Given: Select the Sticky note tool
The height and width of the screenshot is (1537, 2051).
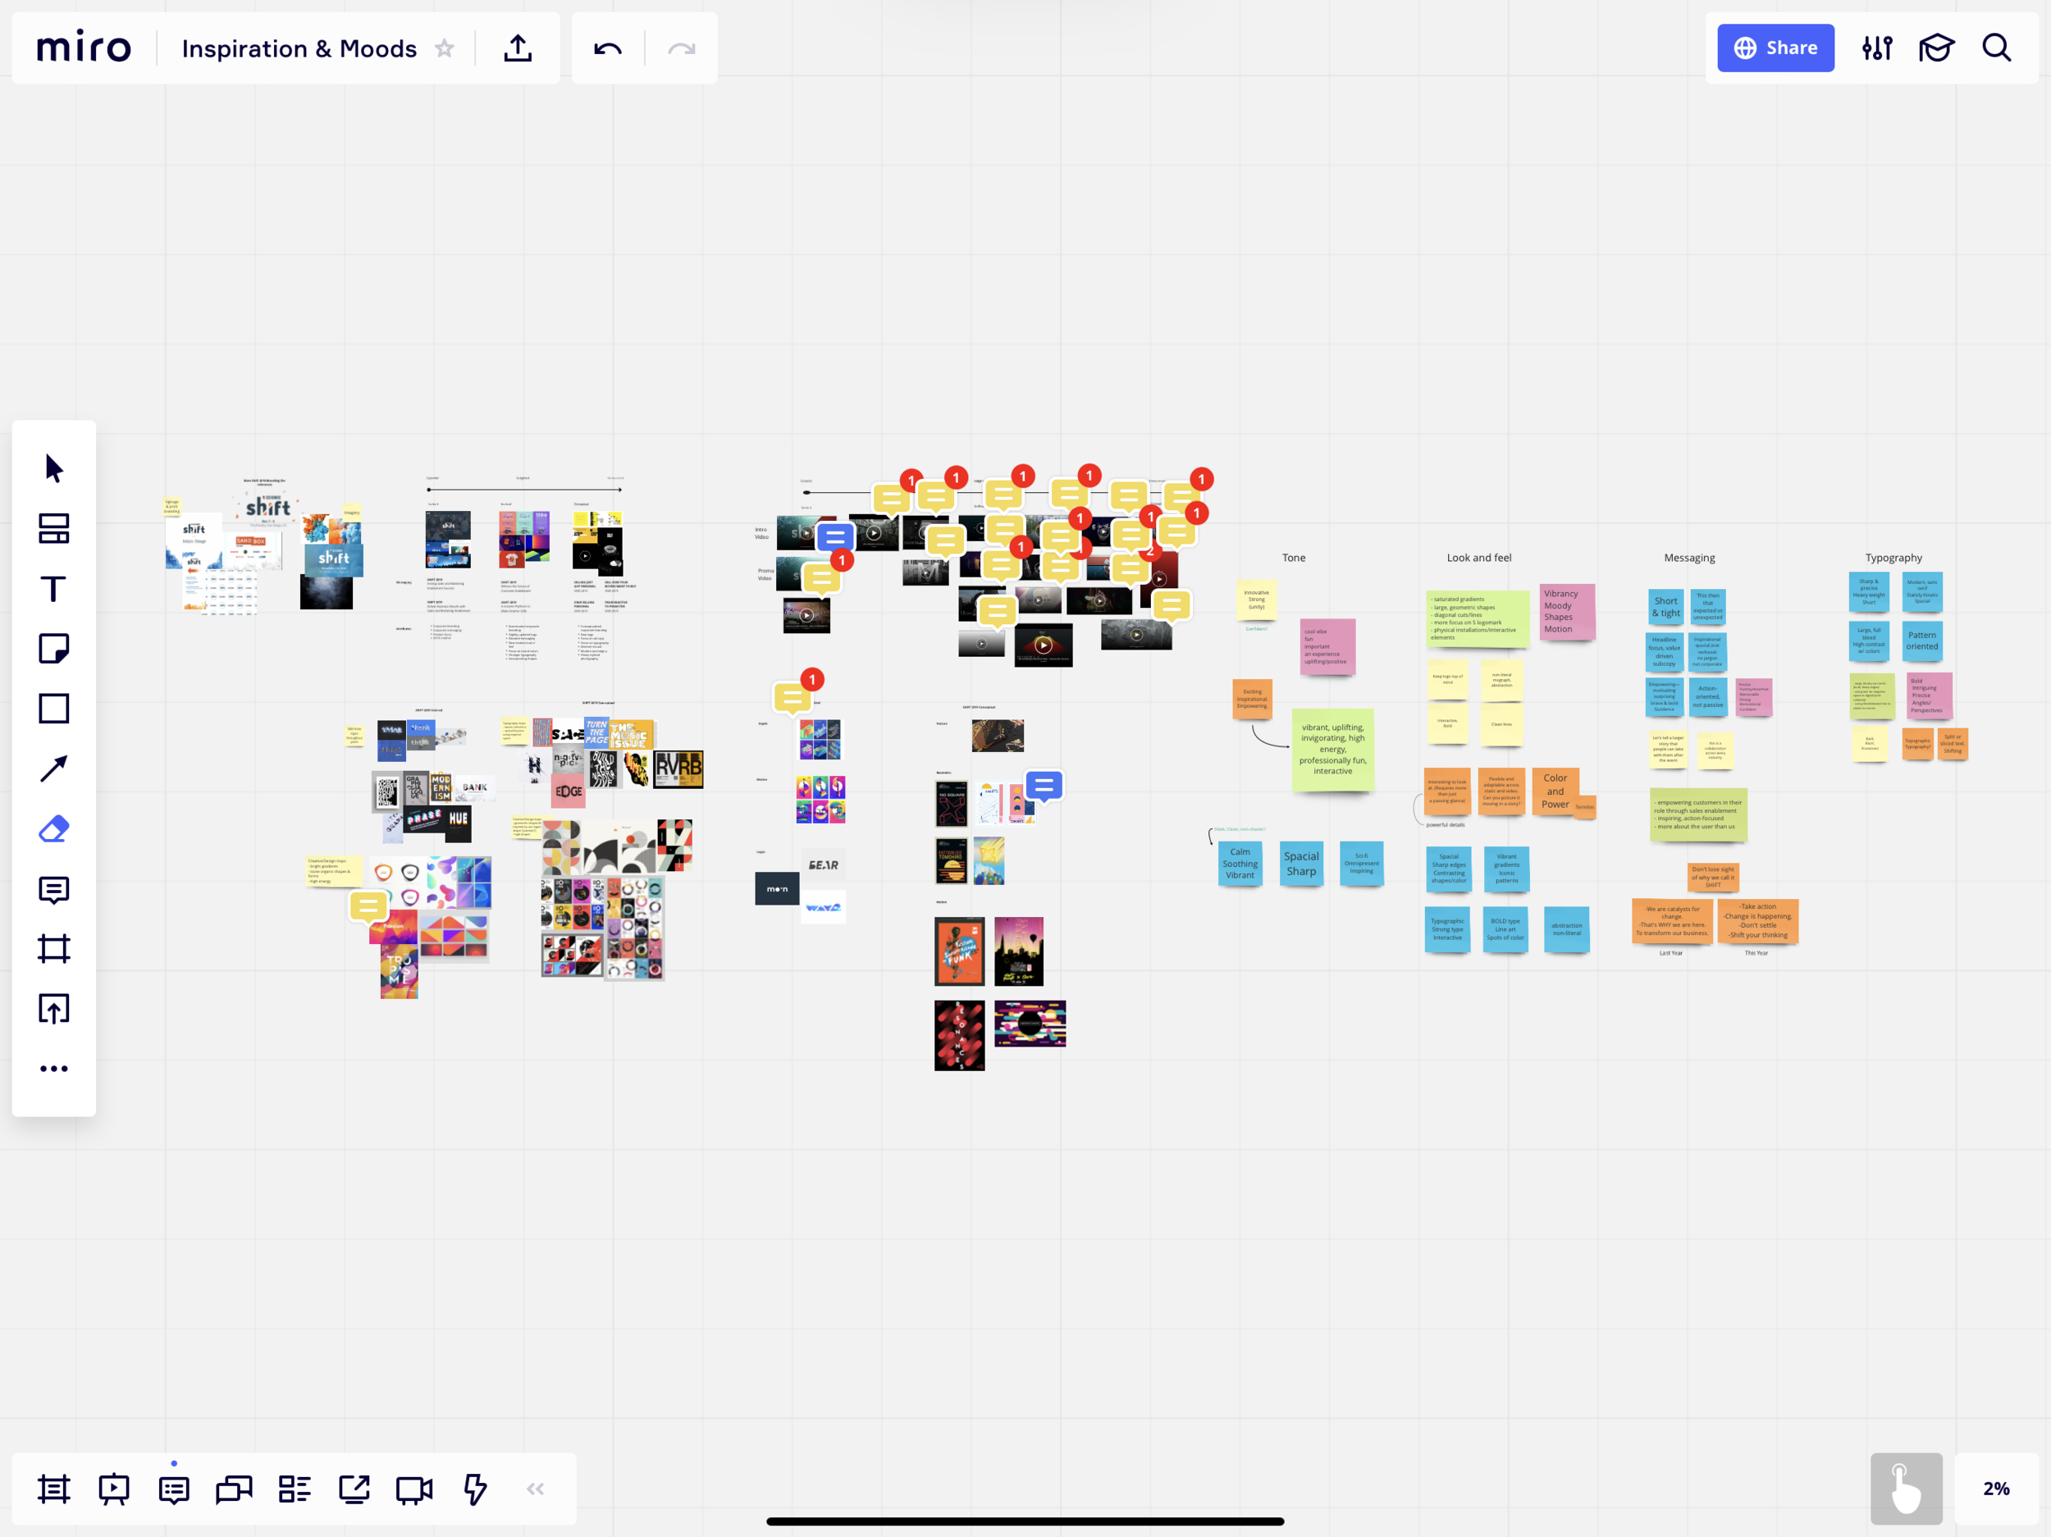Looking at the screenshot, I should click(54, 649).
